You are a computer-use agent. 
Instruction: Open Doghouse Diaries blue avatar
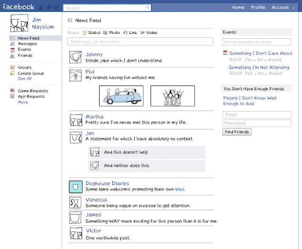[x=75, y=187]
